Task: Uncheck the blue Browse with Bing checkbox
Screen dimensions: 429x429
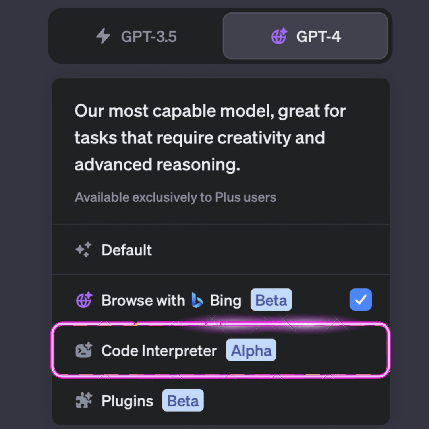Action: click(x=360, y=300)
